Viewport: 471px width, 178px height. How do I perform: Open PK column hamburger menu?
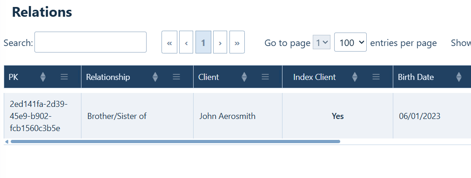(x=64, y=77)
